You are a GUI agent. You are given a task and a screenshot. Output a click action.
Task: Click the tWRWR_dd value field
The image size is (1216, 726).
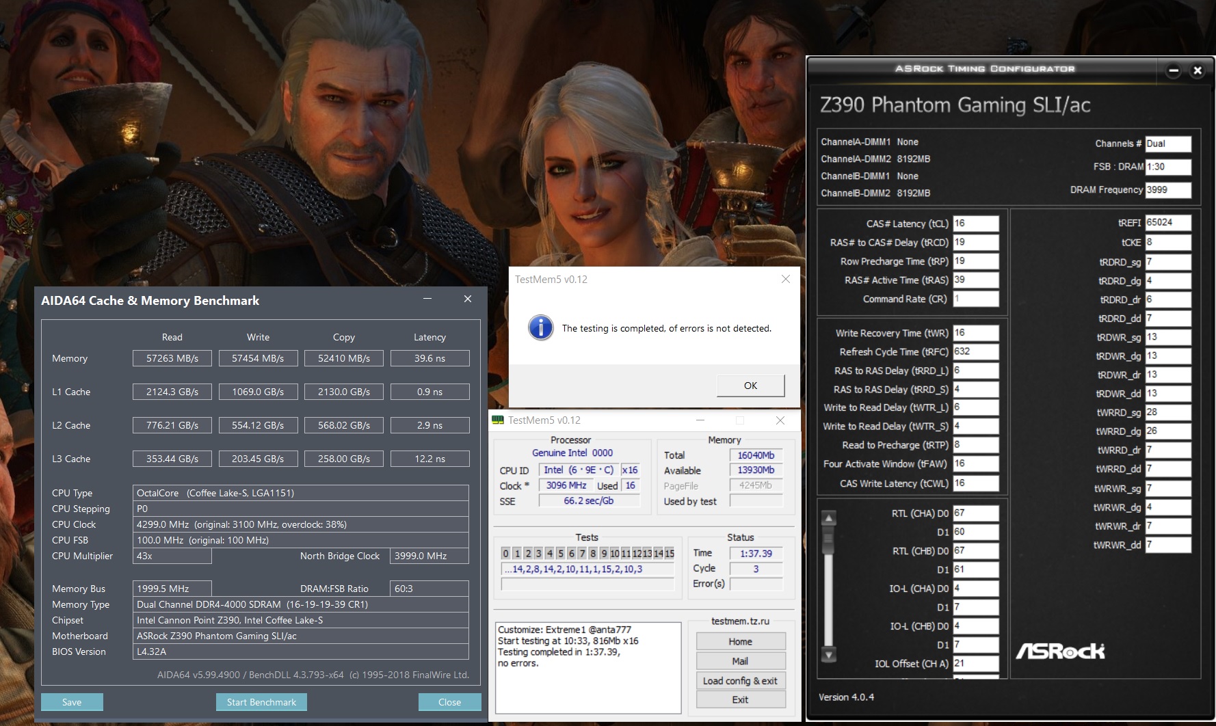[x=1168, y=545]
